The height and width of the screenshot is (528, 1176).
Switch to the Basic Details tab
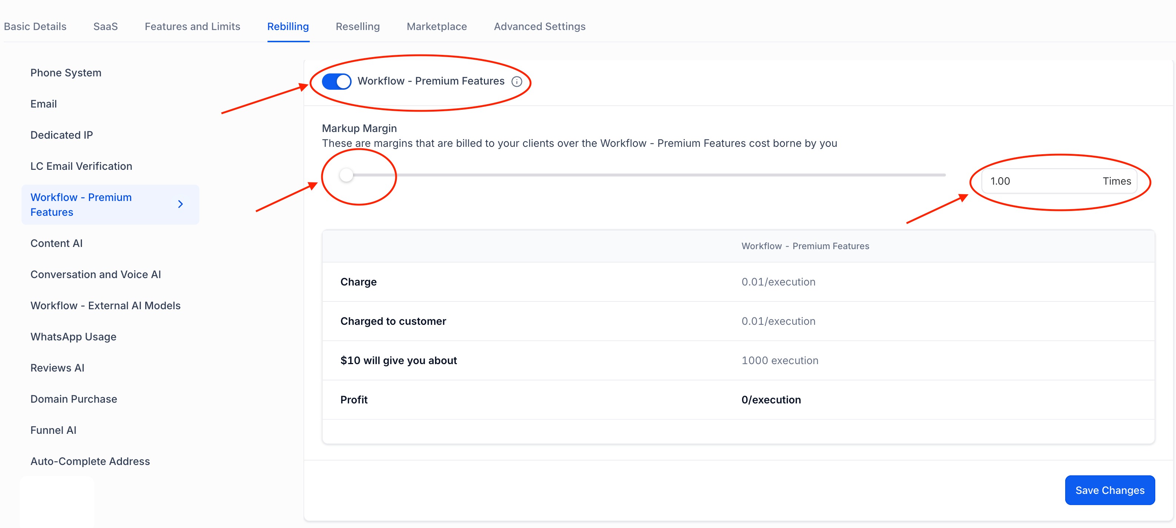35,26
